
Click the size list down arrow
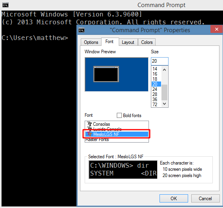[x=164, y=104]
